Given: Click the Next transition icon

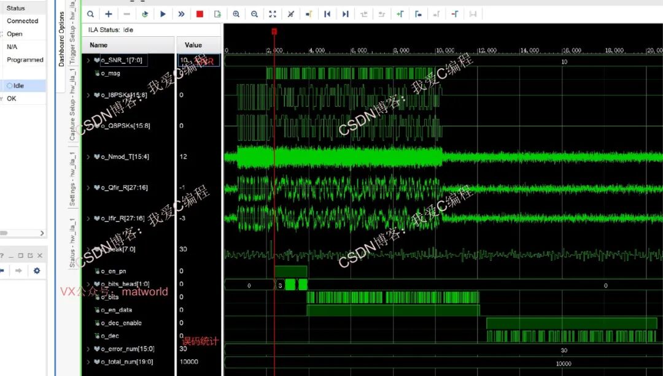Looking at the screenshot, I should tap(382, 14).
